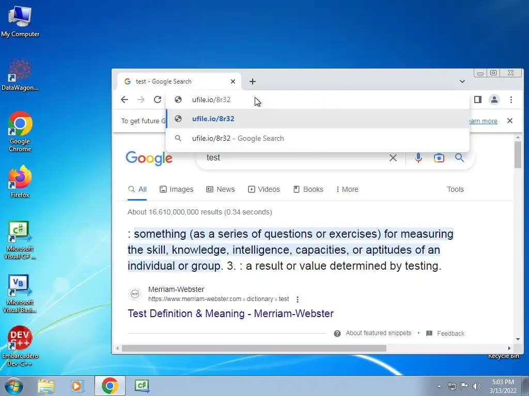Follow the 'Learn more' link in info bar

pos(483,121)
